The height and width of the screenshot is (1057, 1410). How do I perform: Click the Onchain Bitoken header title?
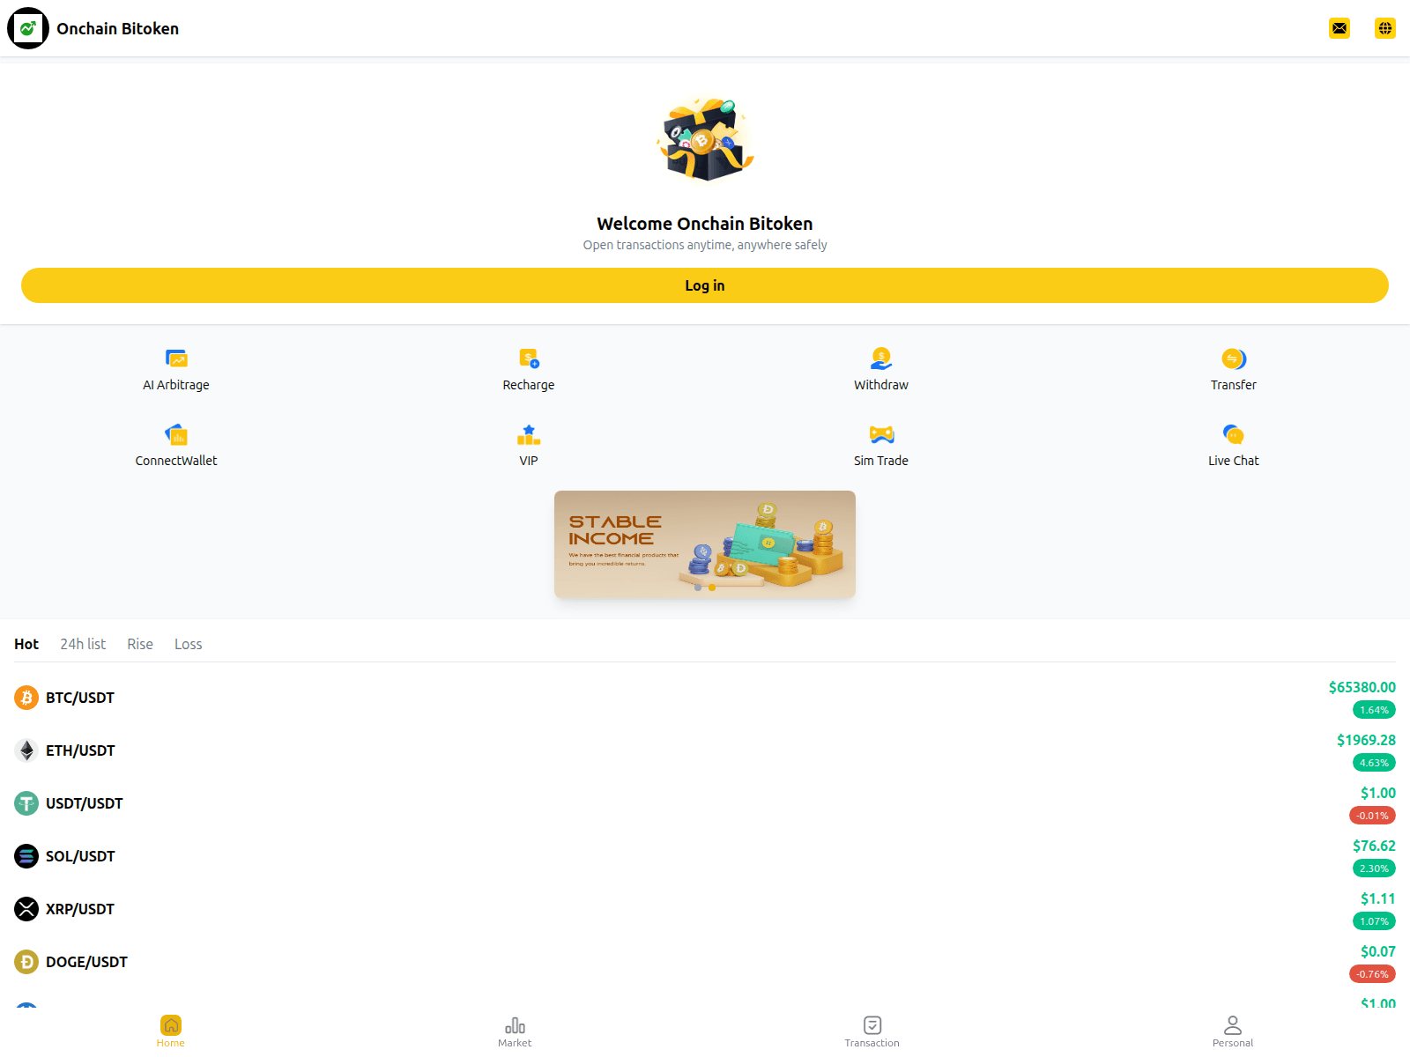[118, 28]
